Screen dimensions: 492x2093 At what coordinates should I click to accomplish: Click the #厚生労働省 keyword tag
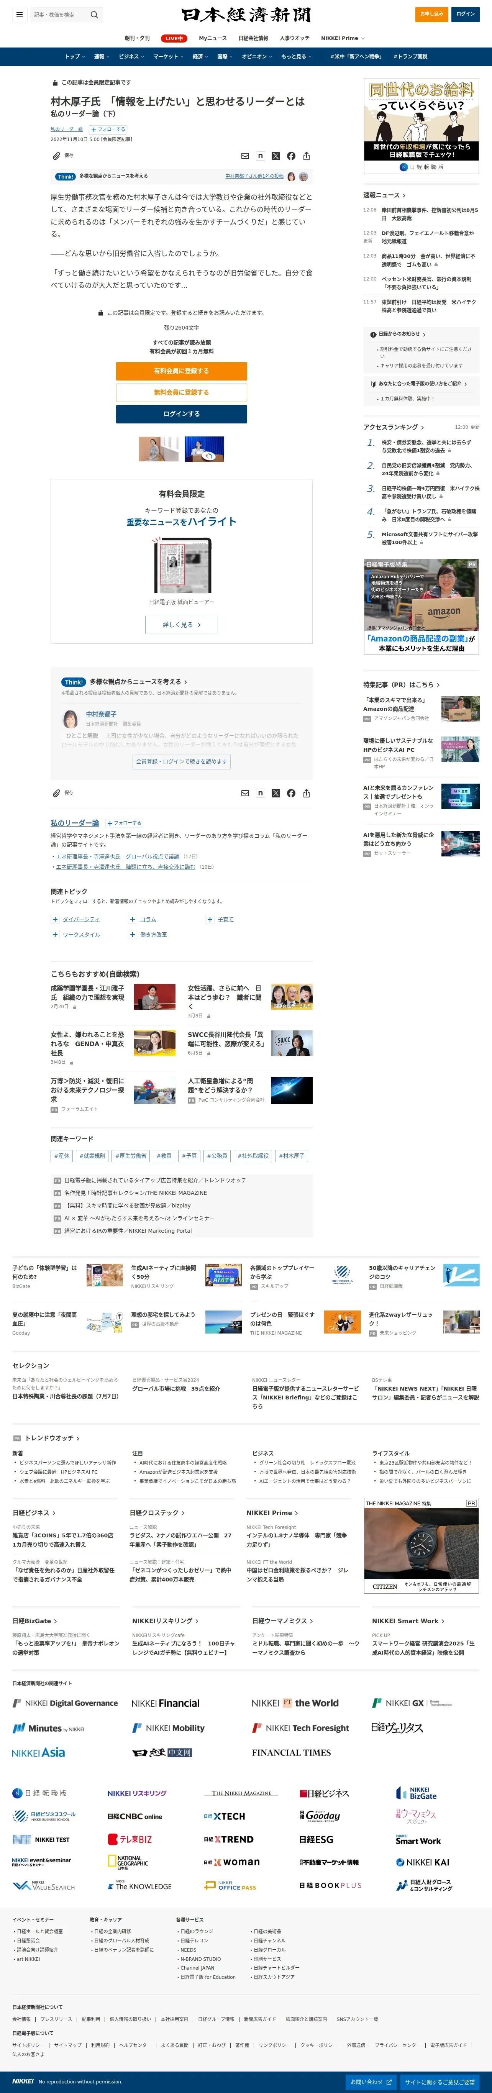coord(131,1155)
